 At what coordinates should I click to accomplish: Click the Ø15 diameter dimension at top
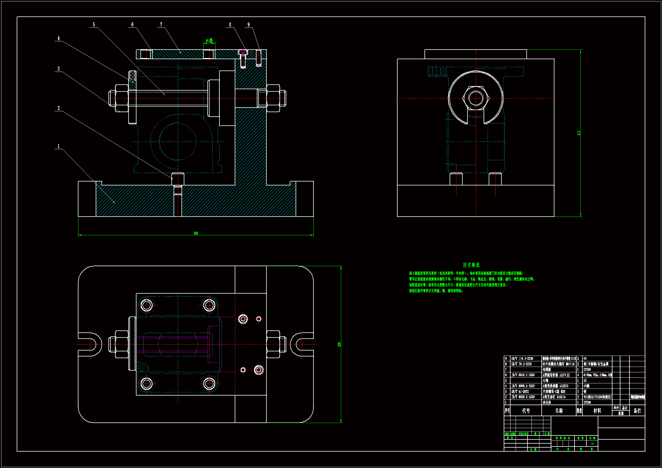tap(210, 41)
